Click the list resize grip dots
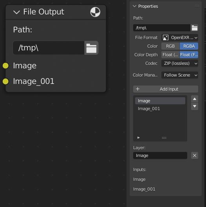 point(164,138)
